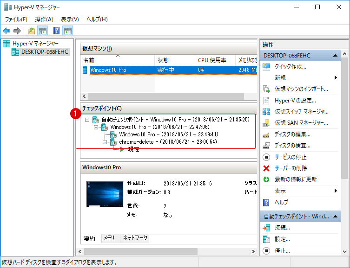Image resolution: width=350 pixels, height=268 pixels.
Task: Toggle the action pane toolbar icon
Action: click(68, 31)
